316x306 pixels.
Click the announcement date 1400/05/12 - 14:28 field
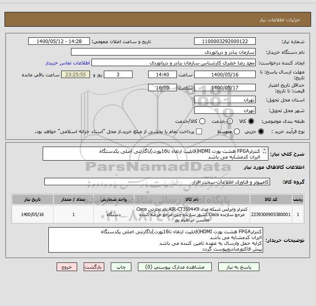click(x=59, y=41)
